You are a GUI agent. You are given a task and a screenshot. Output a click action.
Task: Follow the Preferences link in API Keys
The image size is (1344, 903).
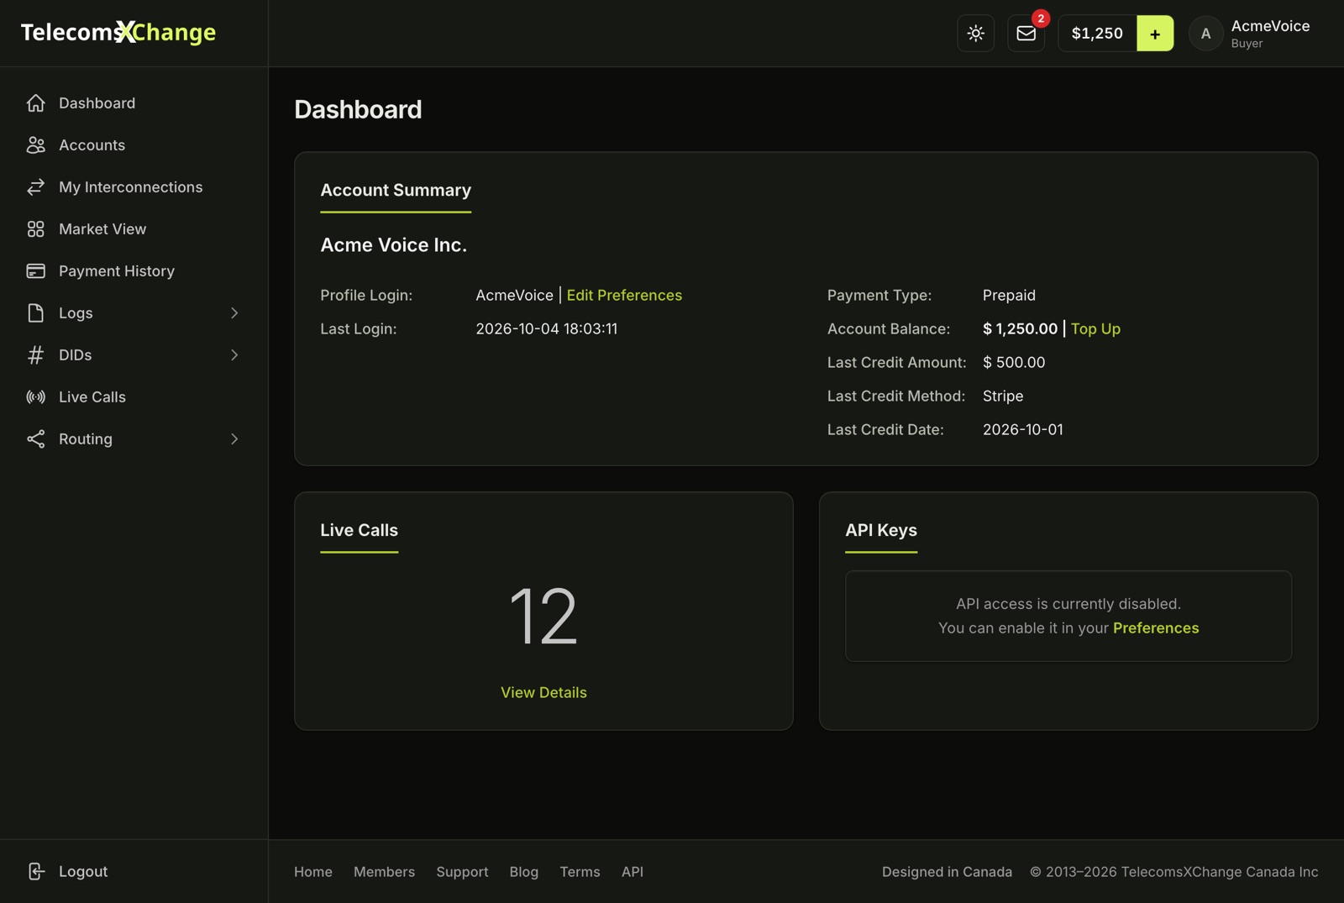[1156, 627]
